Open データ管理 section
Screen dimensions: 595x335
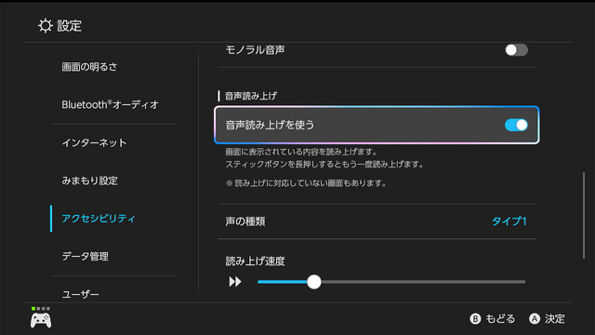click(x=85, y=257)
